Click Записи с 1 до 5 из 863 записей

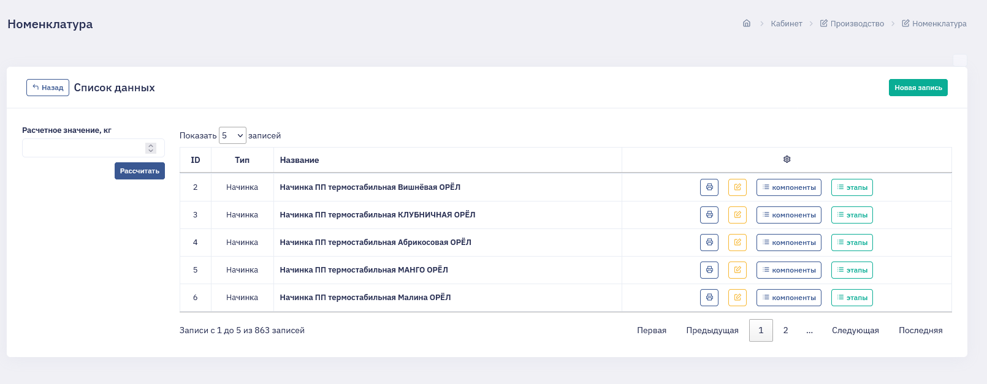pos(242,330)
